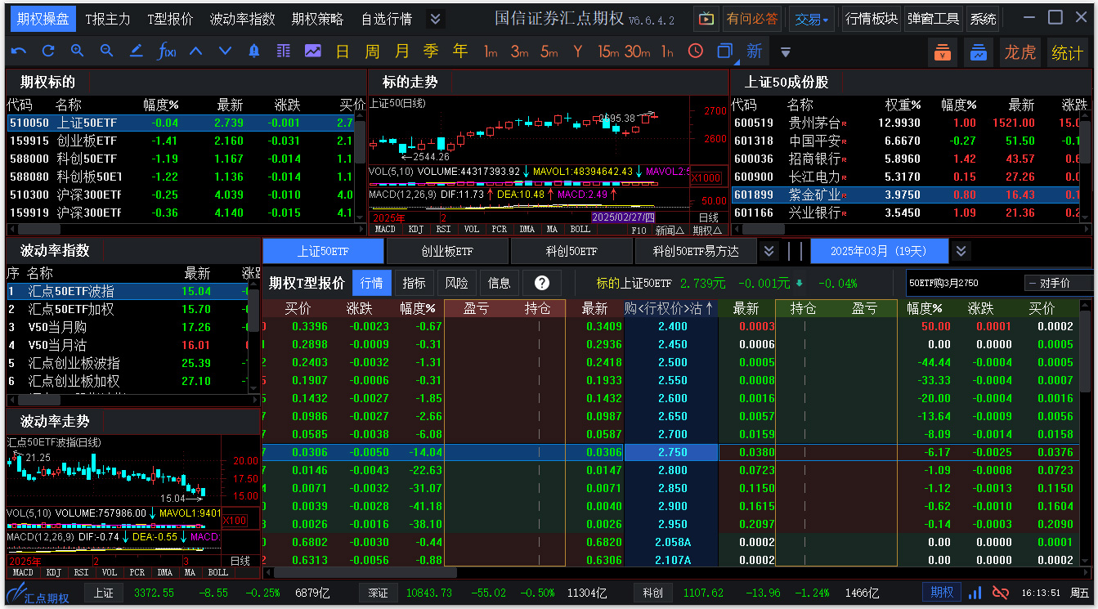The image size is (1098, 609).
Task: Click the undo arrow in the toolbar
Action: pos(19,51)
